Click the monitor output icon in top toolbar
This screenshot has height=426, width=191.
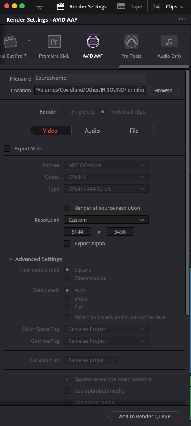pos(40,6)
